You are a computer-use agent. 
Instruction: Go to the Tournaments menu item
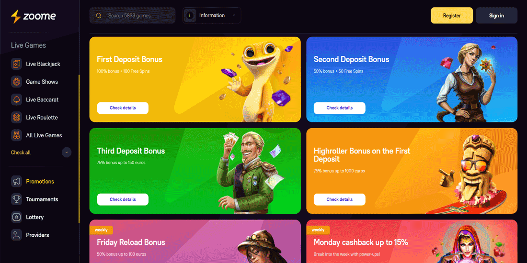click(x=42, y=199)
